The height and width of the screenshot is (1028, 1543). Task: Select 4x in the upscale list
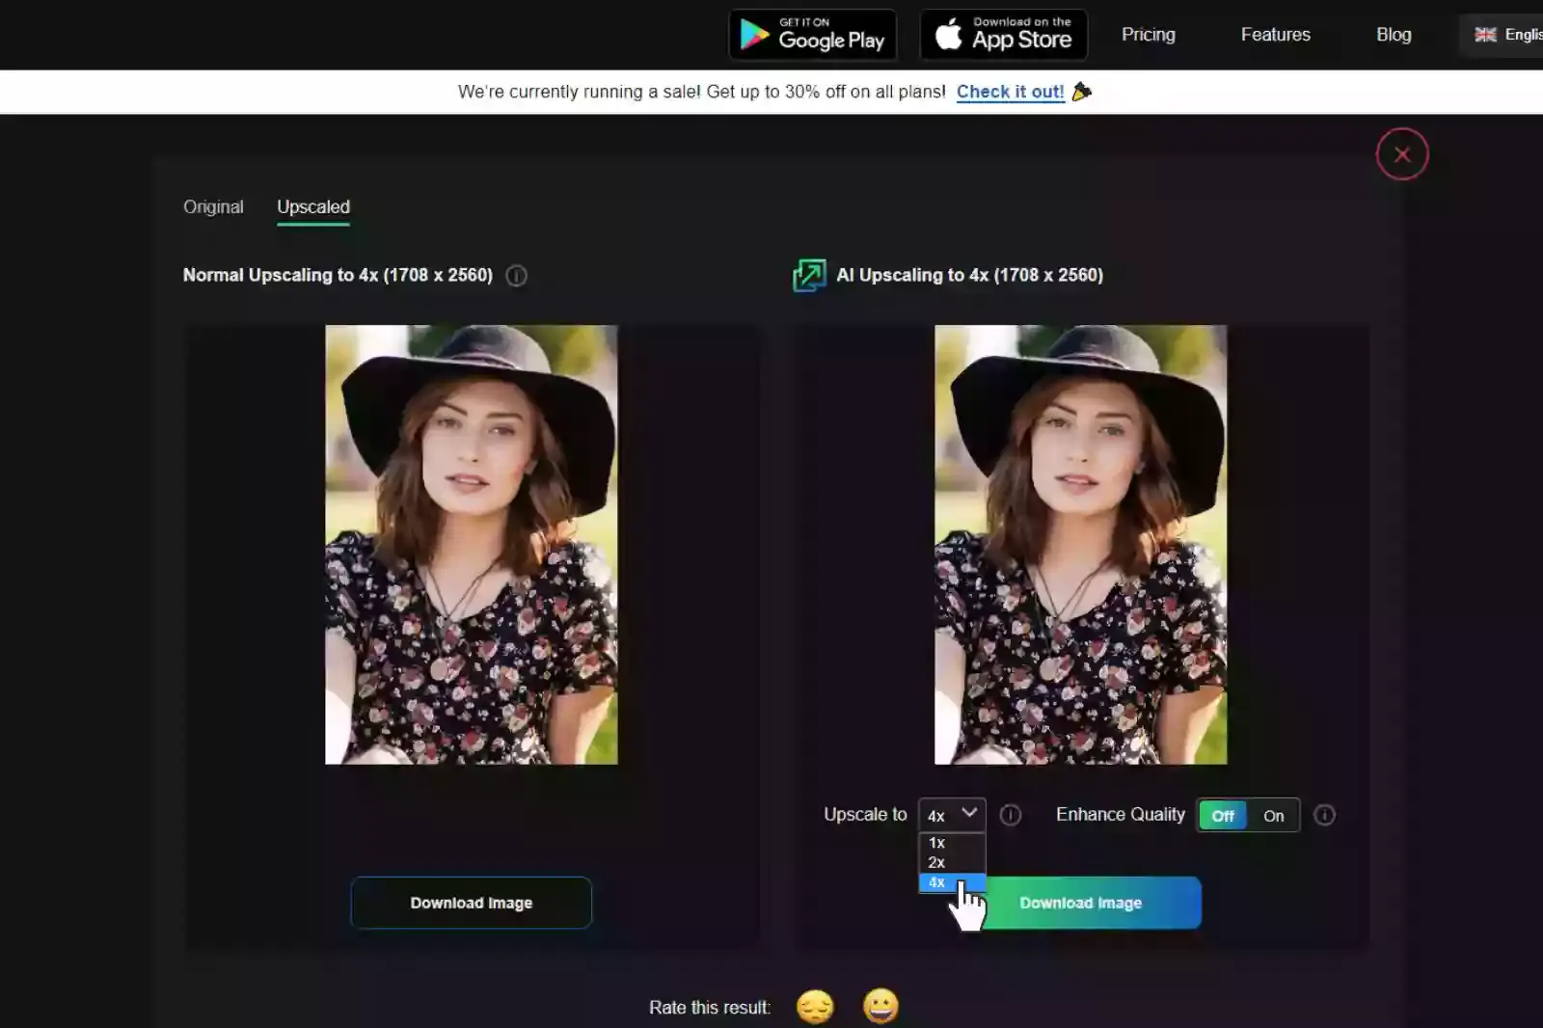[952, 882]
